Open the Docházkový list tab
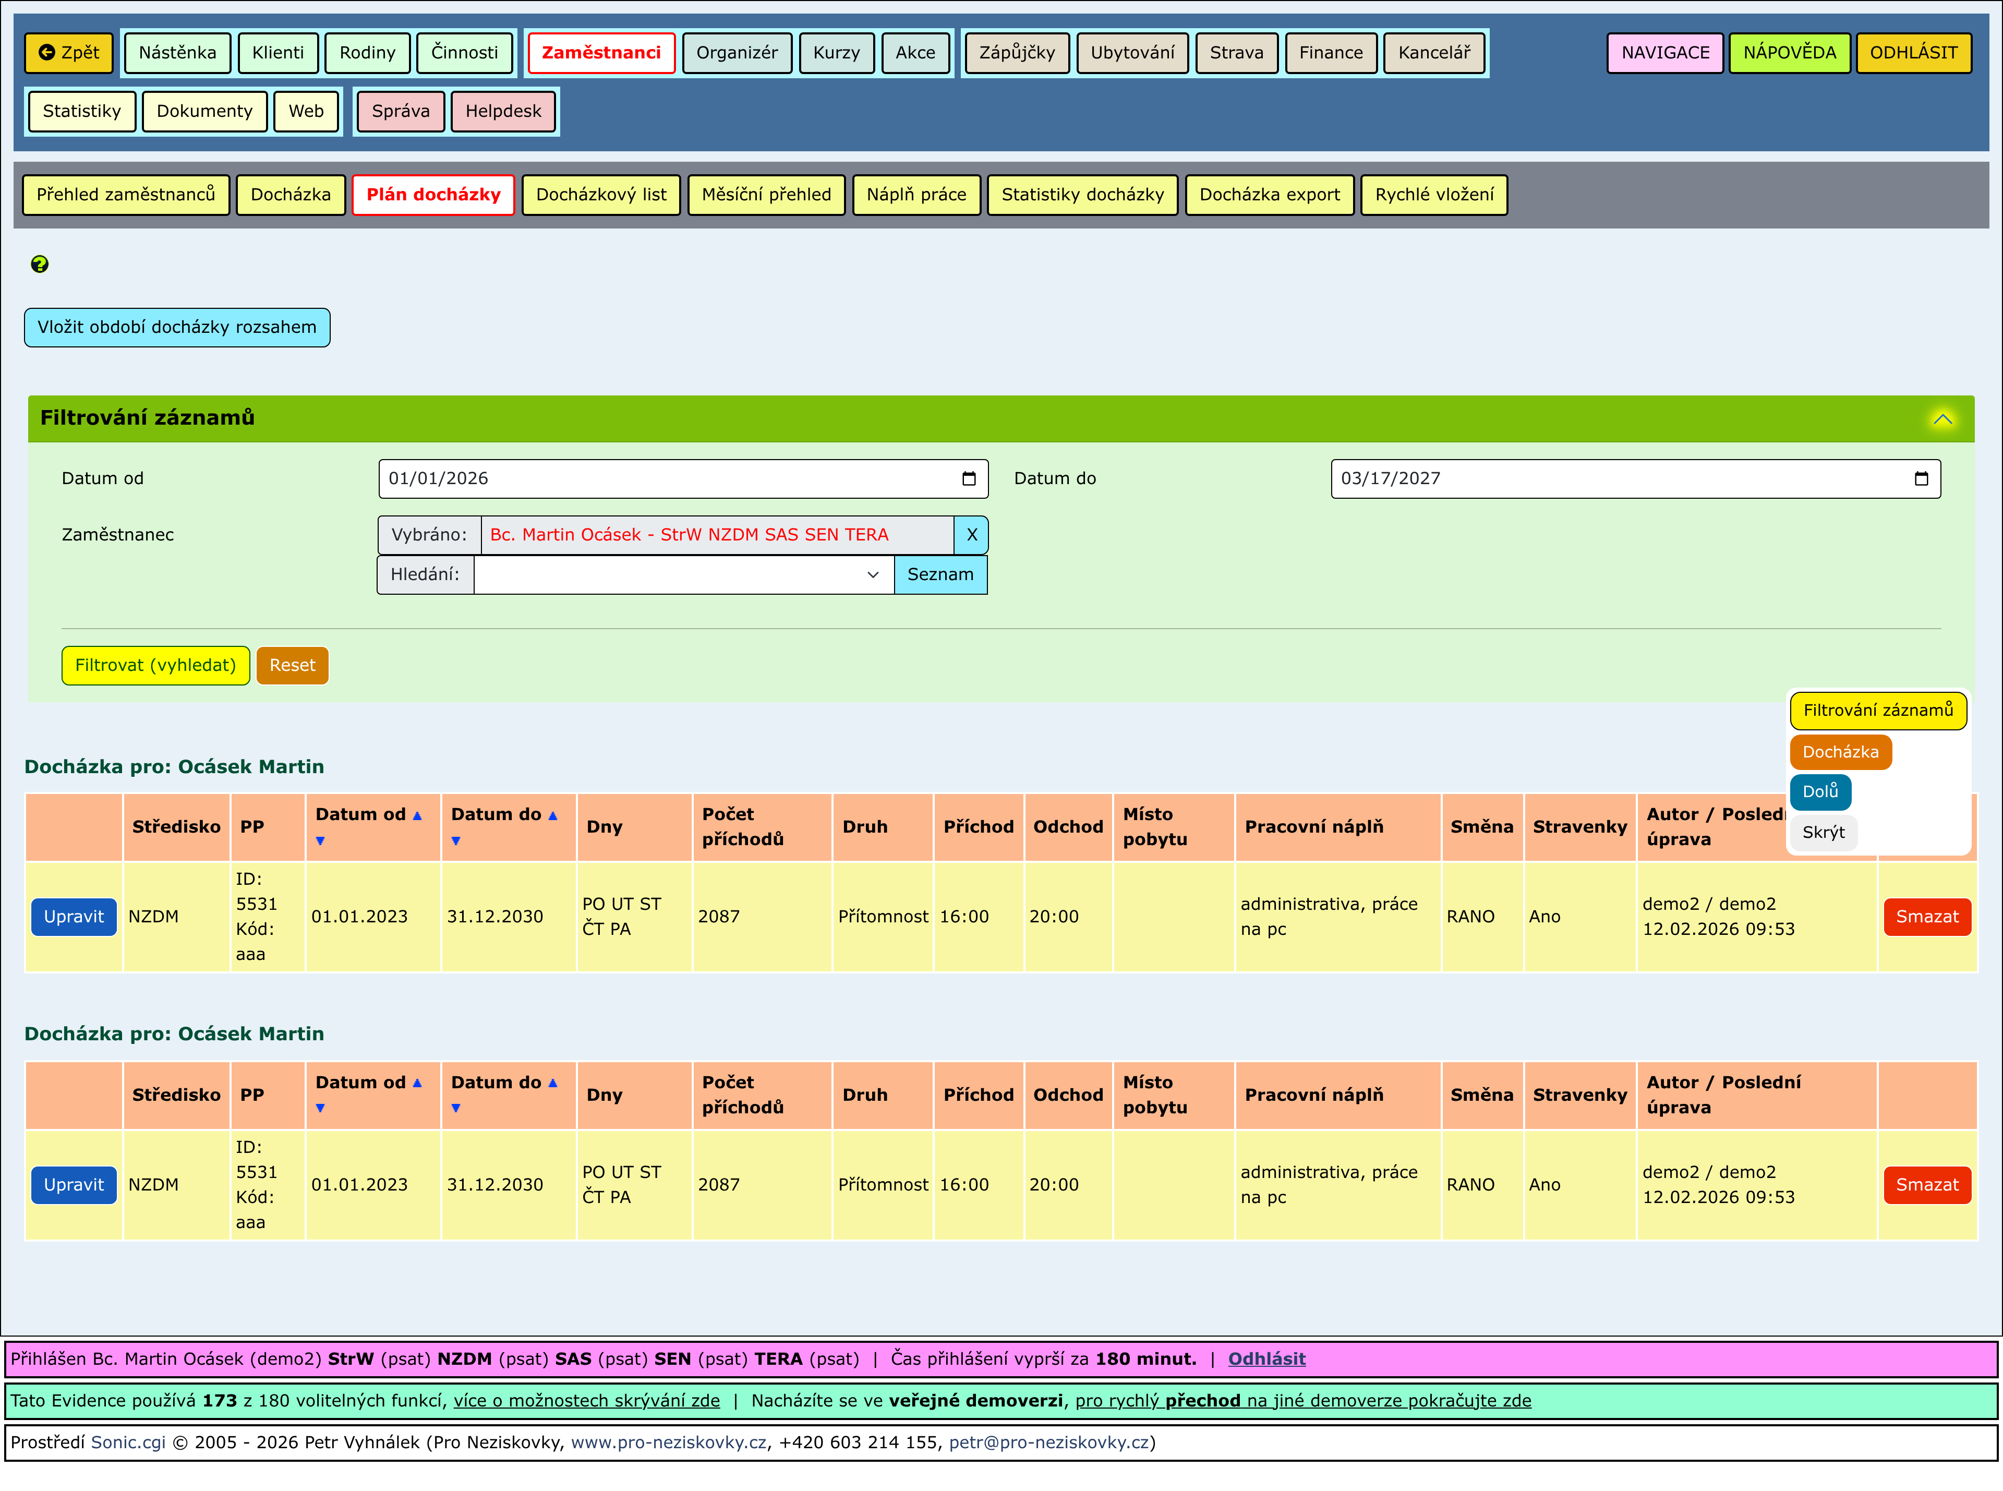The width and height of the screenshot is (2003, 1491). (601, 195)
